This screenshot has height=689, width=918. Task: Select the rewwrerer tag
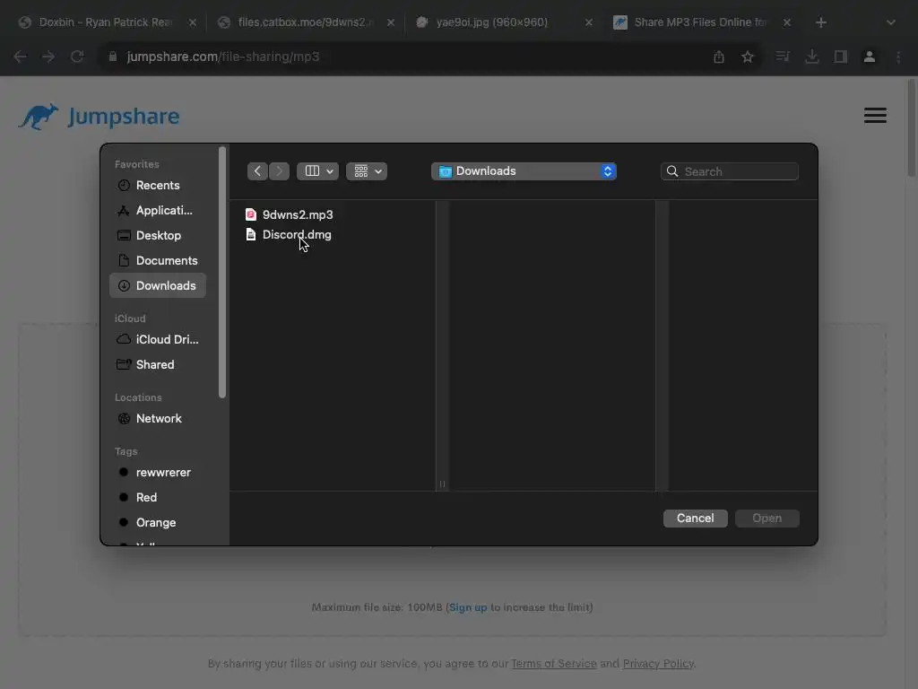click(x=158, y=472)
